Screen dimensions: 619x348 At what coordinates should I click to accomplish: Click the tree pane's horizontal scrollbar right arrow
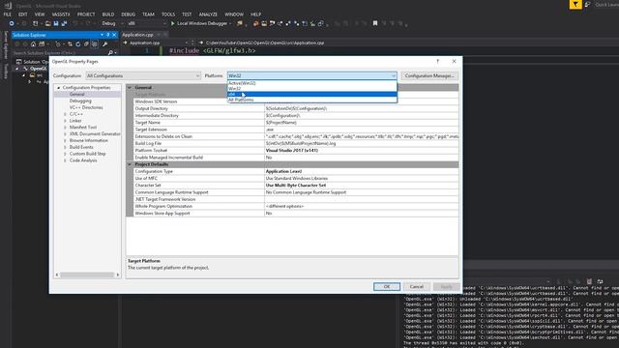click(118, 275)
